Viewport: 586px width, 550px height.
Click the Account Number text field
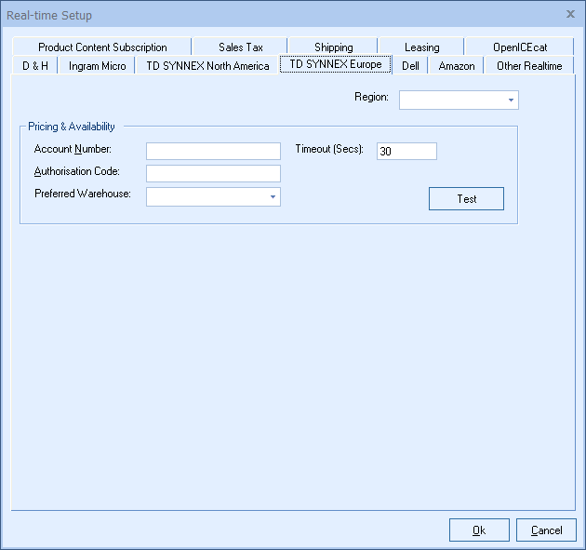pyautogui.click(x=213, y=151)
